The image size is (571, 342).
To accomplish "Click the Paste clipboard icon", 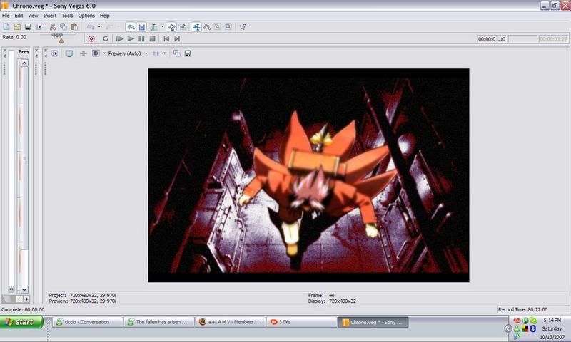I will pos(74,27).
